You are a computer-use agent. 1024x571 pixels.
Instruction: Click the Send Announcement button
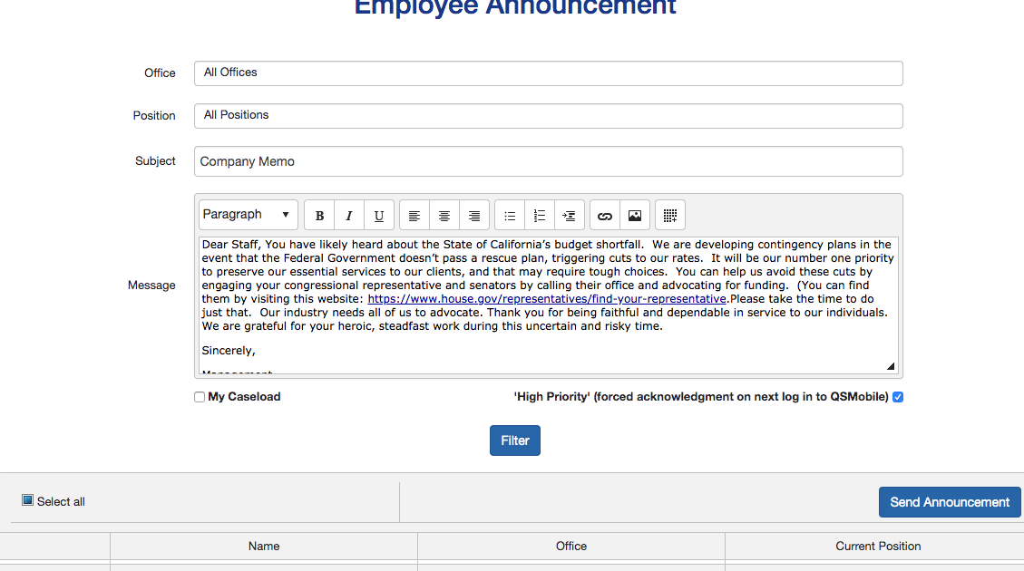point(950,502)
